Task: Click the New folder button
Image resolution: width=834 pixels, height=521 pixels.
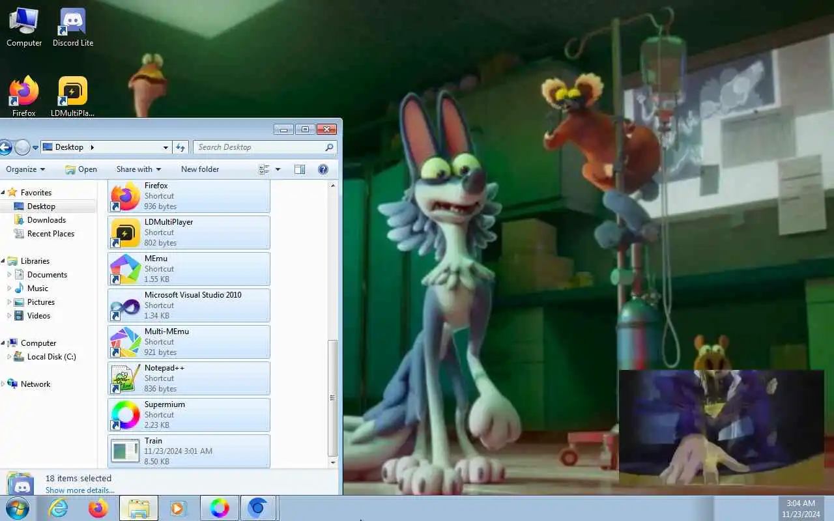Action: [200, 169]
